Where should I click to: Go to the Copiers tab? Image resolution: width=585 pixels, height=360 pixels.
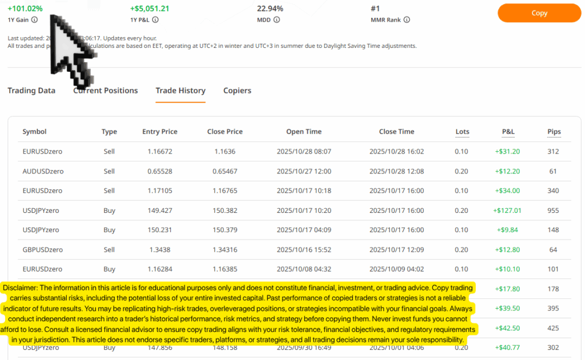coord(237,91)
